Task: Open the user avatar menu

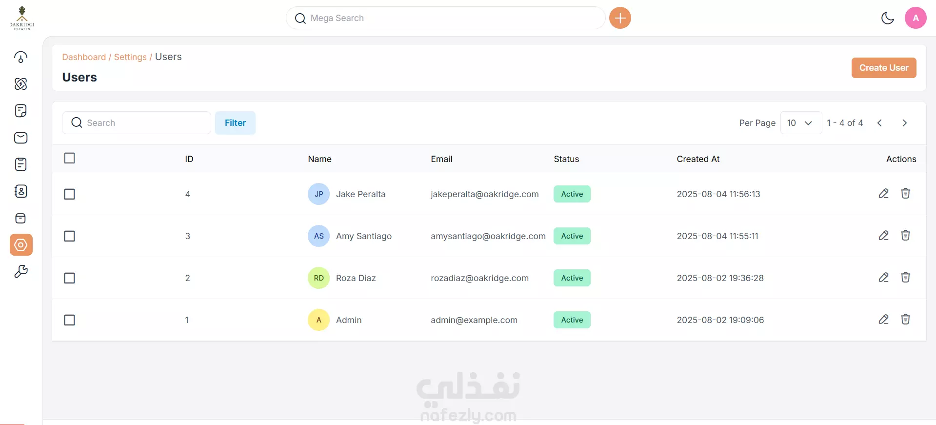Action: pos(916,18)
